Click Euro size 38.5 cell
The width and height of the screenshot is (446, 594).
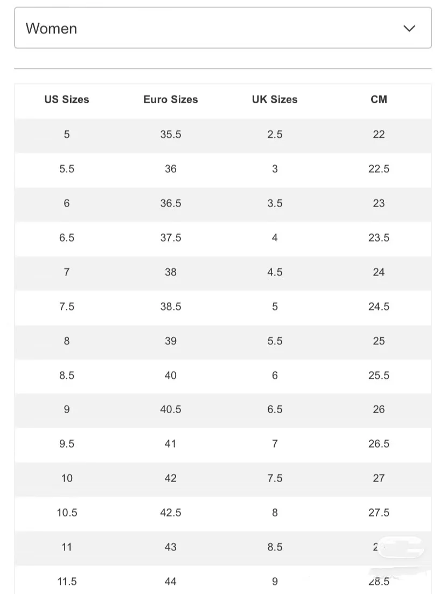pos(171,307)
